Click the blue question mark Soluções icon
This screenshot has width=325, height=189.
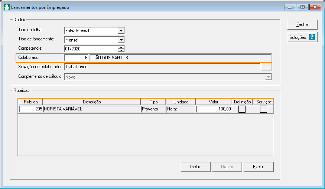click(x=312, y=37)
